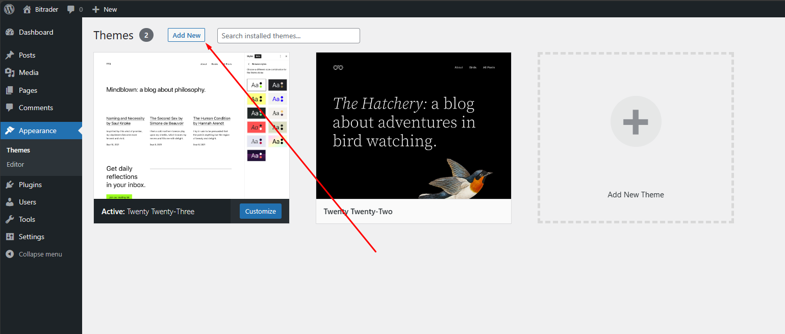
Task: Select the Twenty Twenty-Two theme thumbnail
Action: click(413, 125)
